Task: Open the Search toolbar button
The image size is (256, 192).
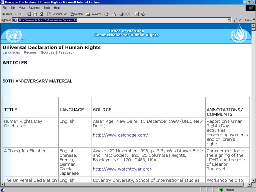Action: pyautogui.click(x=76, y=14)
